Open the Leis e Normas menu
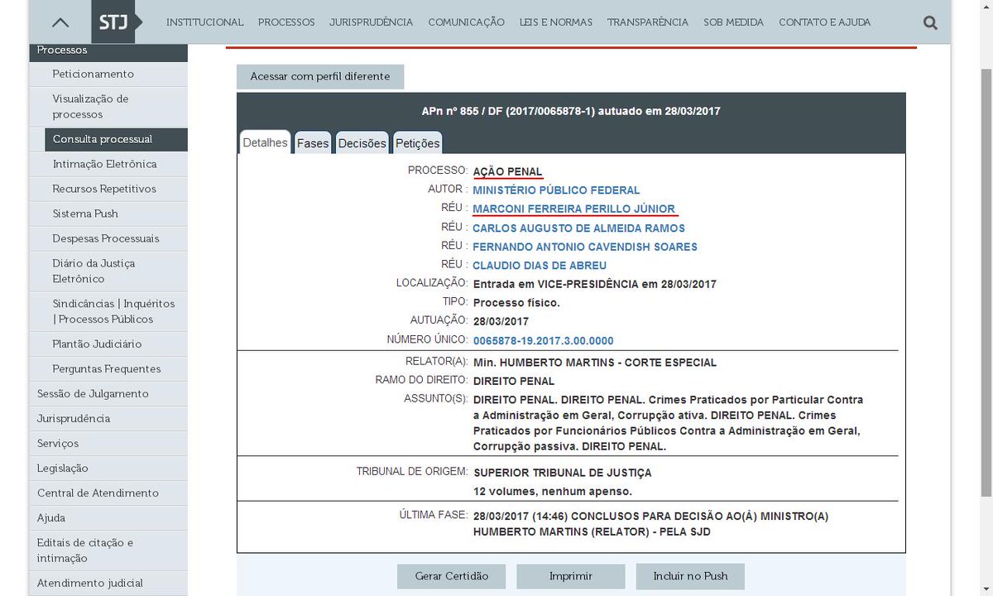Screen dimensions: 993x596 click(556, 22)
